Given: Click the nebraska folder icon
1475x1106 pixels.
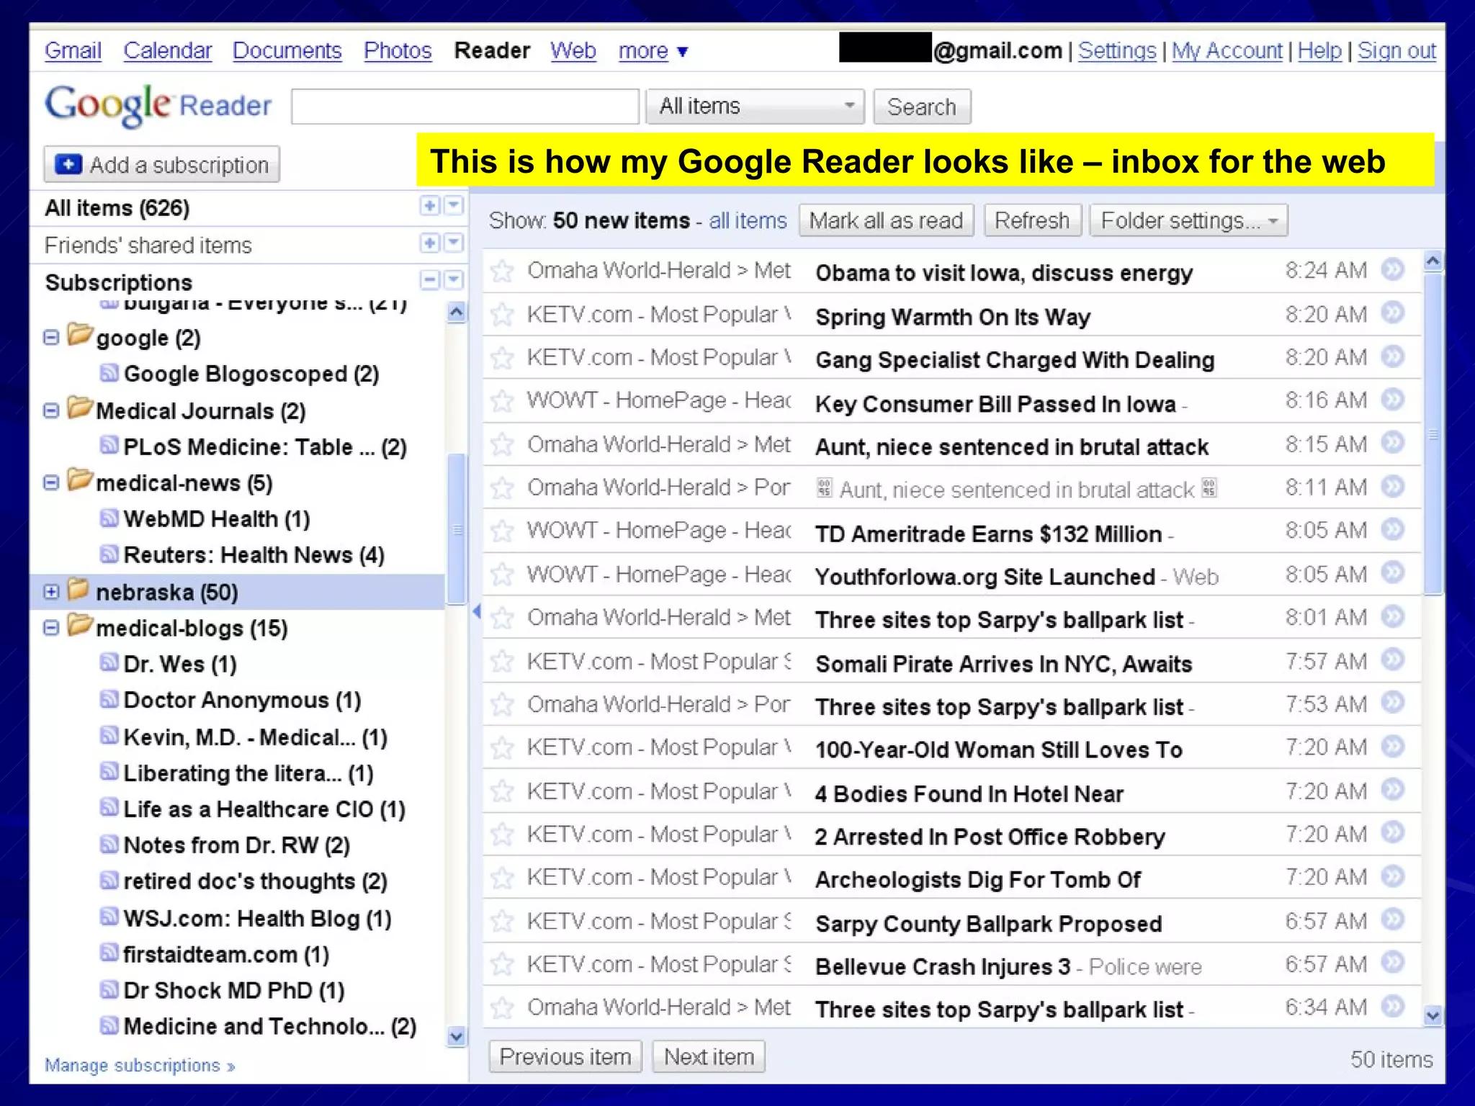Looking at the screenshot, I should (x=79, y=589).
